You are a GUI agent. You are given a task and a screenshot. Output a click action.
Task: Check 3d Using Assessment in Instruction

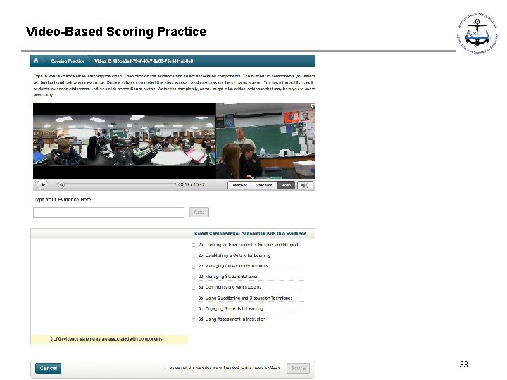point(194,320)
